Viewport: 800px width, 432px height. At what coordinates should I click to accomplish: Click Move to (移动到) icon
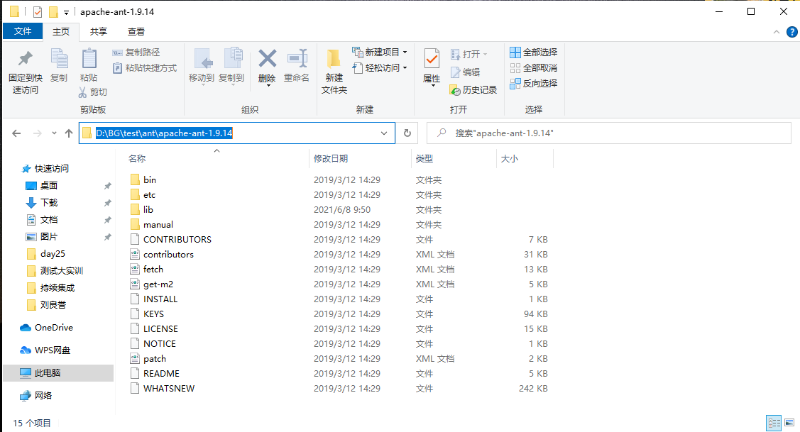203,59
